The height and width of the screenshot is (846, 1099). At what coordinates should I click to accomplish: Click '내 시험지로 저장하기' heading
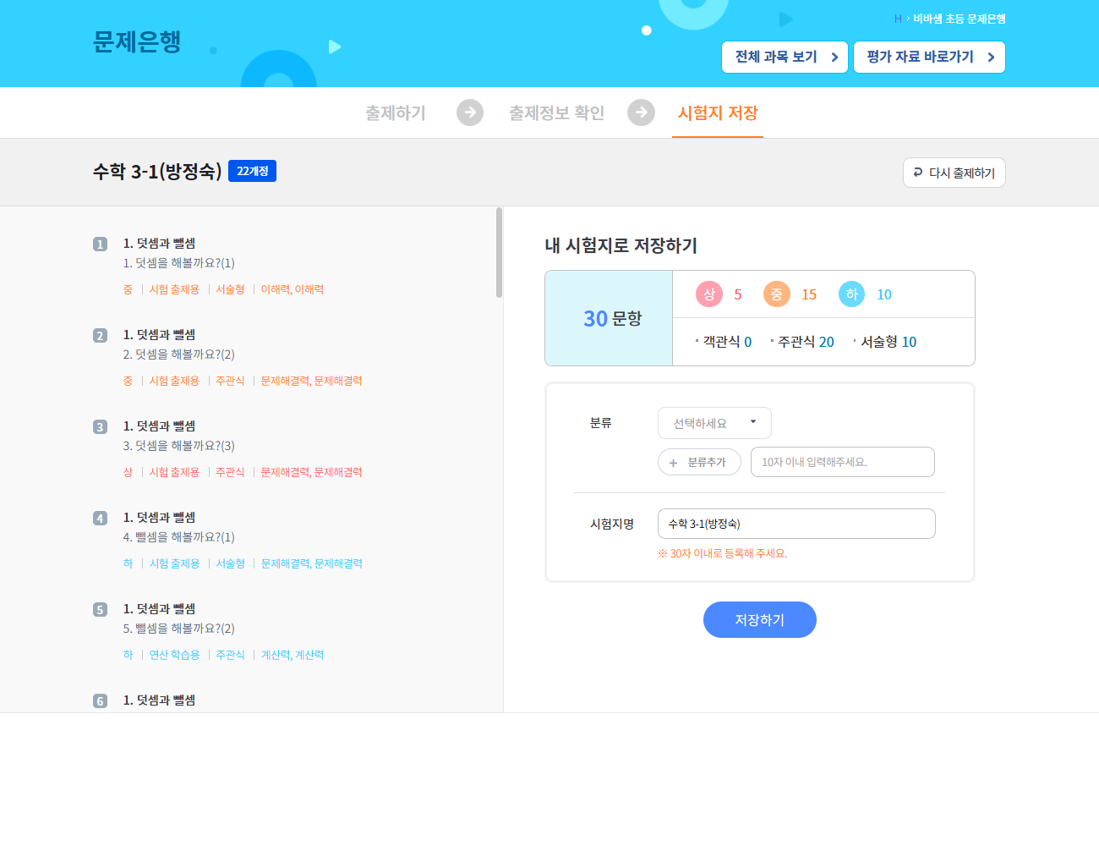point(621,245)
